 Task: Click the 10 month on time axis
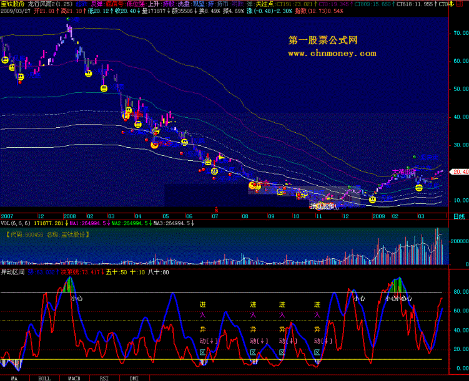click(296, 216)
